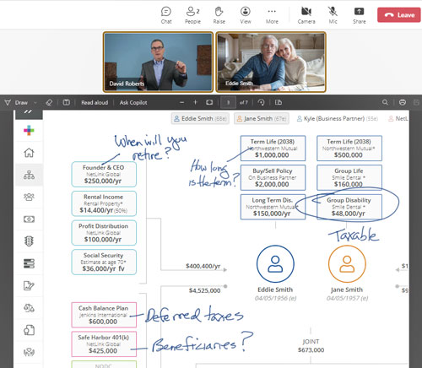Zoom out with the minus button

(181, 102)
